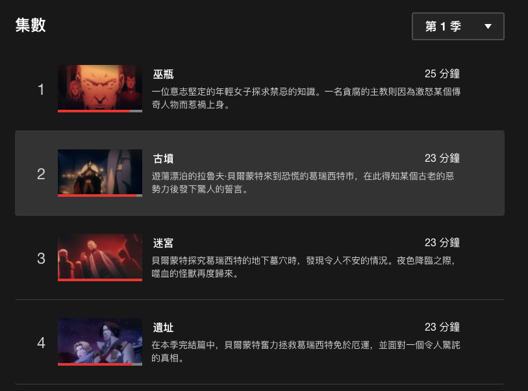Screen dimensions: 528x391
Task: Play episode 2 thumbnail 古墳
Action: [99, 173]
